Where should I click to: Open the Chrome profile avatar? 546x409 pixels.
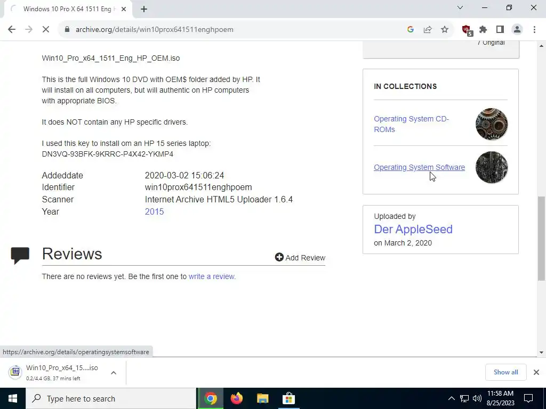(x=517, y=30)
